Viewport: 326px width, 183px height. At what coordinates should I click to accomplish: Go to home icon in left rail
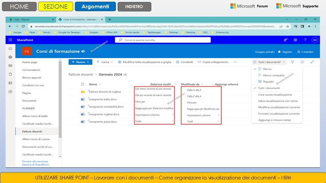pyautogui.click(x=10, y=49)
